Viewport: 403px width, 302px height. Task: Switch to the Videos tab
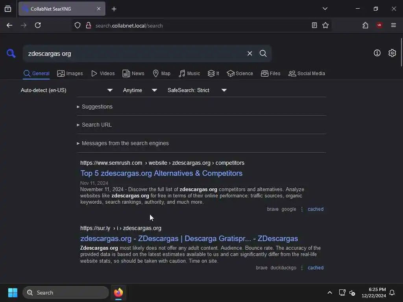[x=103, y=74]
